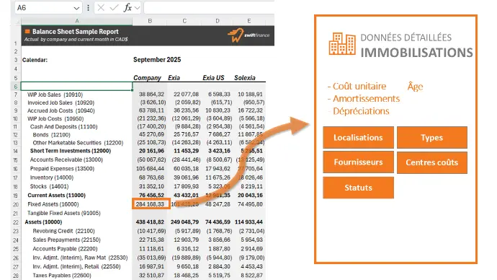This screenshot has width=497, height=280.
Task: Select Inventory (14000) label
Action: [52, 178]
